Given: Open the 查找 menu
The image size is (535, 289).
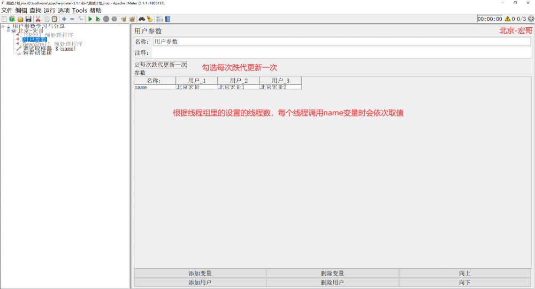Looking at the screenshot, I should point(35,11).
